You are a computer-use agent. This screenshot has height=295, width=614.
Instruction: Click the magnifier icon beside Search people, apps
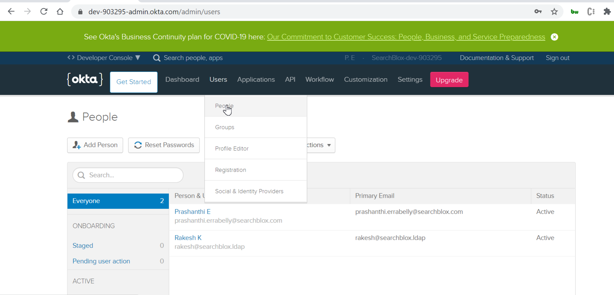[157, 58]
